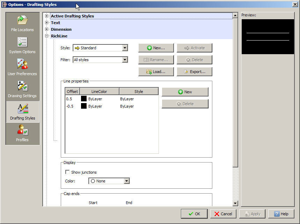Open the Filter styles dropdown
Image resolution: width=300 pixels, height=224 pixels.
[x=125, y=60]
